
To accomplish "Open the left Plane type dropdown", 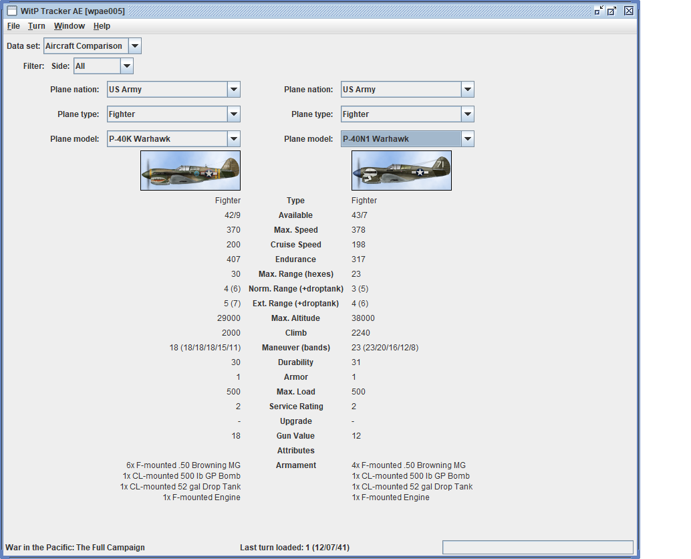I will [x=233, y=114].
